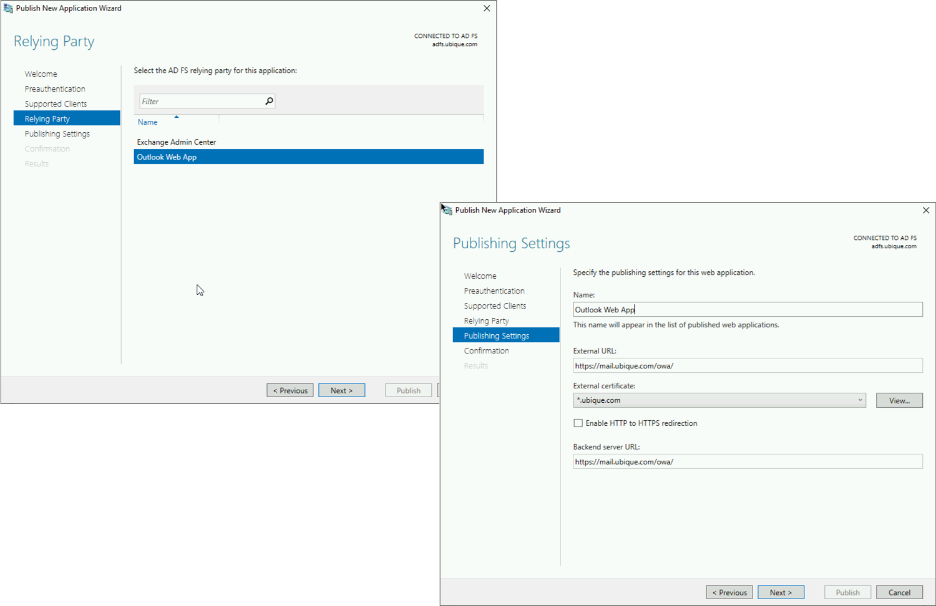Select Results step in Relying Party window

(x=37, y=163)
